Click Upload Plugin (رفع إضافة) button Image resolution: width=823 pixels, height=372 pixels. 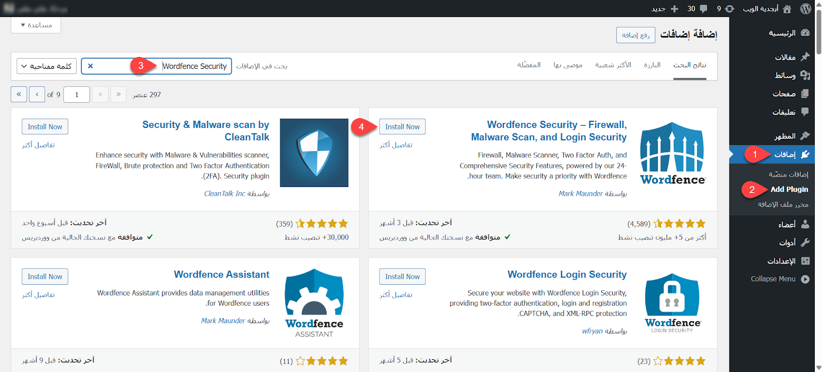click(635, 35)
